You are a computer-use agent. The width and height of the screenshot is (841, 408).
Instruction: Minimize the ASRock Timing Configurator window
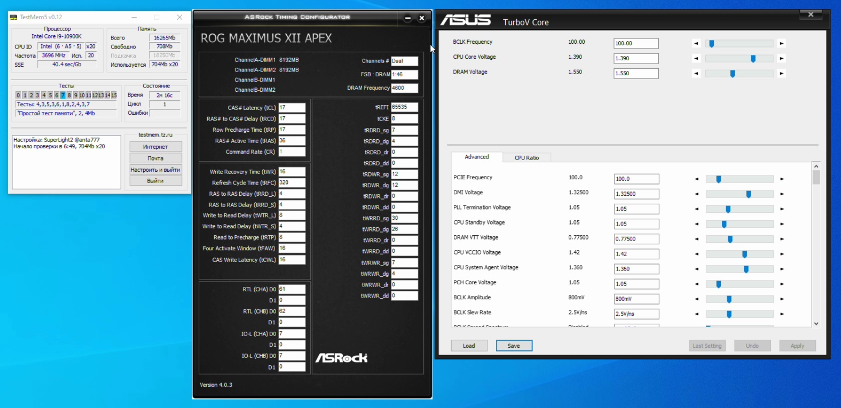407,18
